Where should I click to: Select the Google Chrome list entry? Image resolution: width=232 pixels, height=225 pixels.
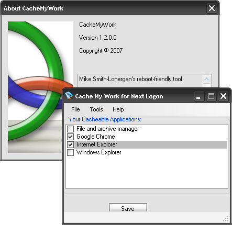[96, 137]
